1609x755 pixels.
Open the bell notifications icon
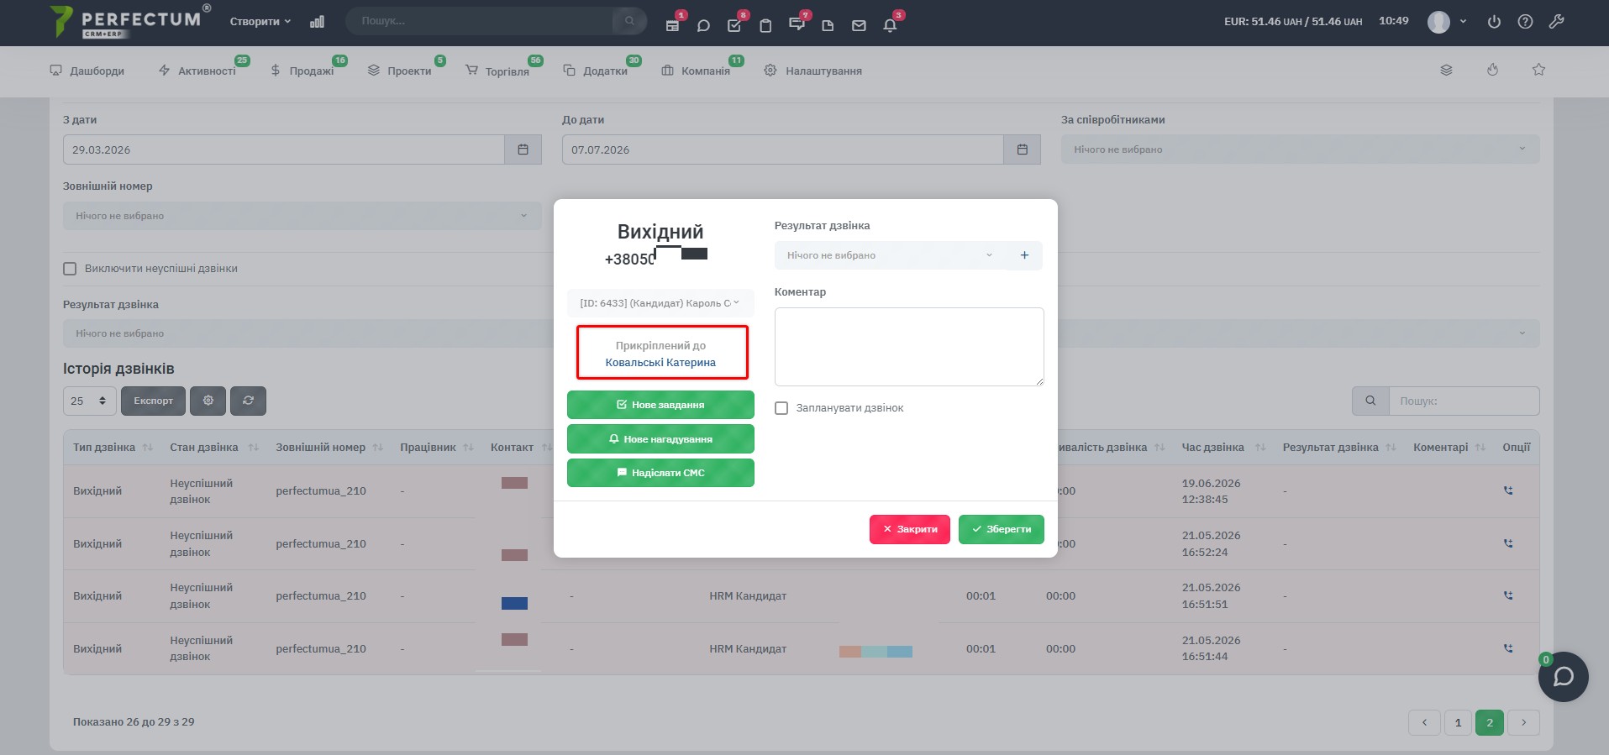(x=890, y=25)
